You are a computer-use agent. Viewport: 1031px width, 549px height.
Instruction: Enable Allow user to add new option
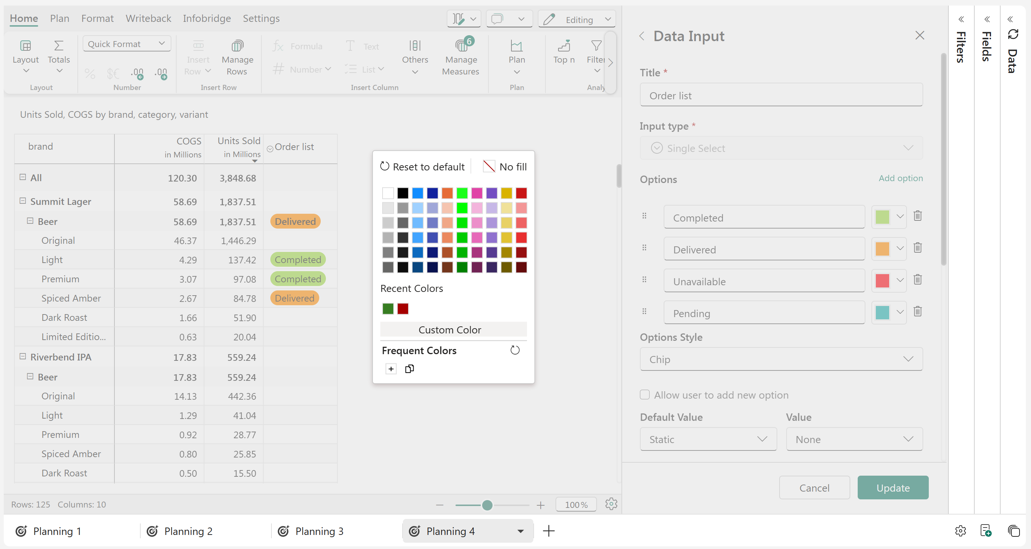tap(644, 395)
